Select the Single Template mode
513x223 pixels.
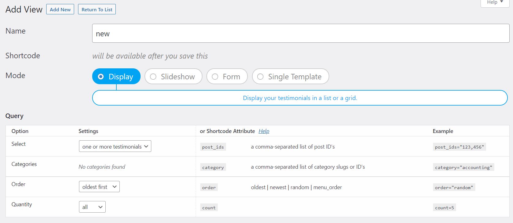coord(260,77)
